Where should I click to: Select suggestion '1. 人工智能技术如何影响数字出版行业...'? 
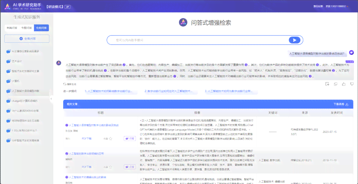coord(109,91)
